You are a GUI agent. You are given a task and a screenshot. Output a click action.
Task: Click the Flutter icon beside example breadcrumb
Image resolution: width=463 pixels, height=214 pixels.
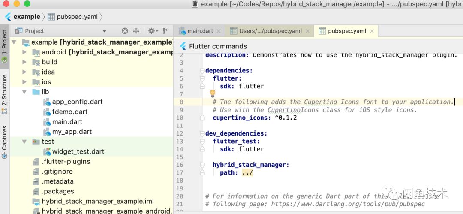pyautogui.click(x=8, y=17)
